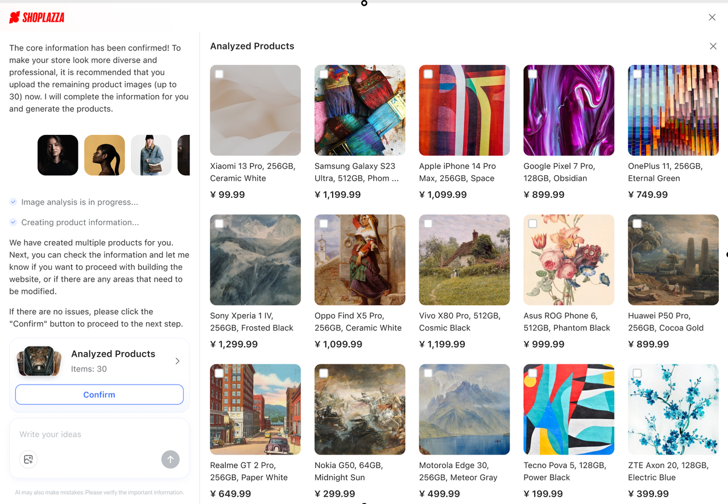Open the Asus ROG Phone 6 floral image
Screen dimensions: 728x504
569,260
